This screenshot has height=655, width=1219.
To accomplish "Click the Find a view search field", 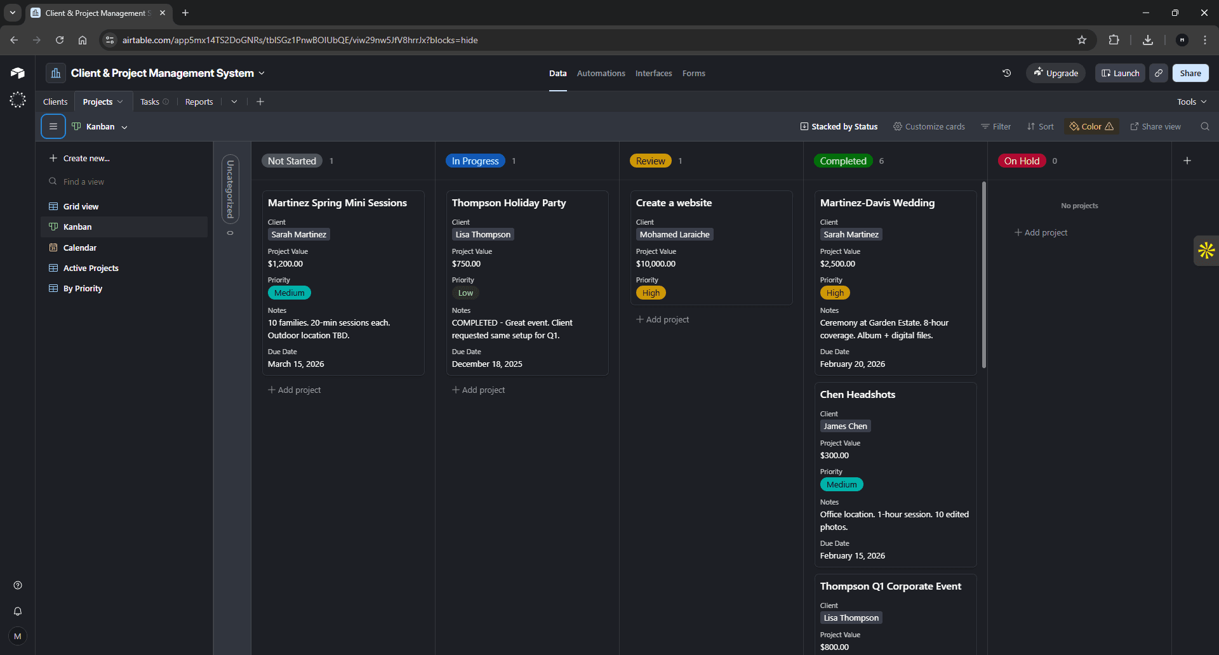I will (x=83, y=182).
